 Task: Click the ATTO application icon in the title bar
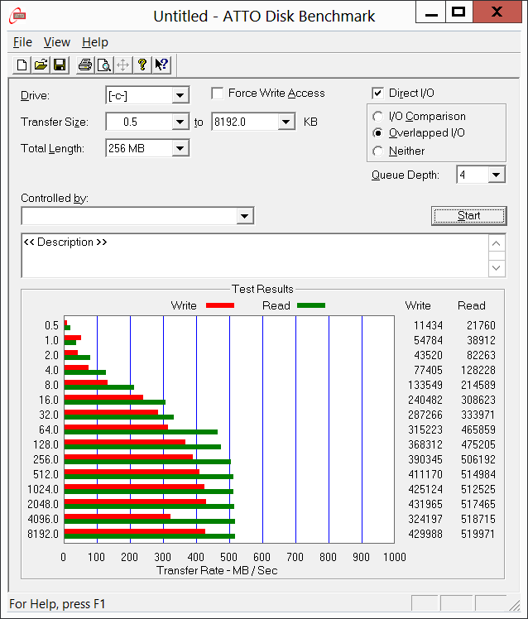(17, 16)
